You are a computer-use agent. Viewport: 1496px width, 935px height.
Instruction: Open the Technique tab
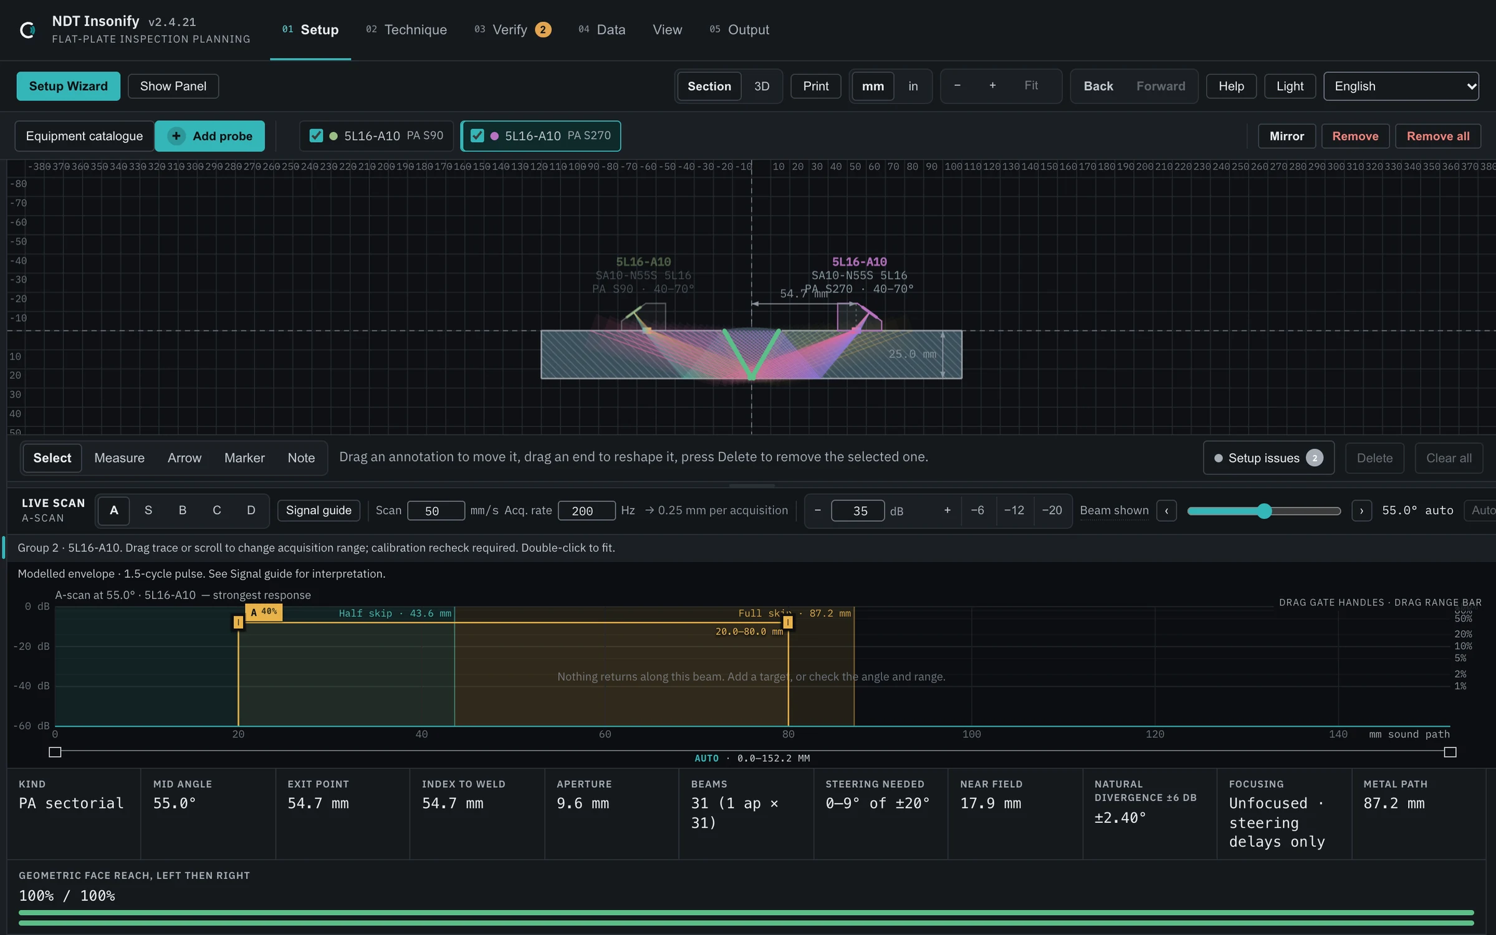(x=406, y=30)
